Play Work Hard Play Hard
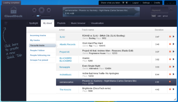178x102 pixels. click(x=173, y=44)
